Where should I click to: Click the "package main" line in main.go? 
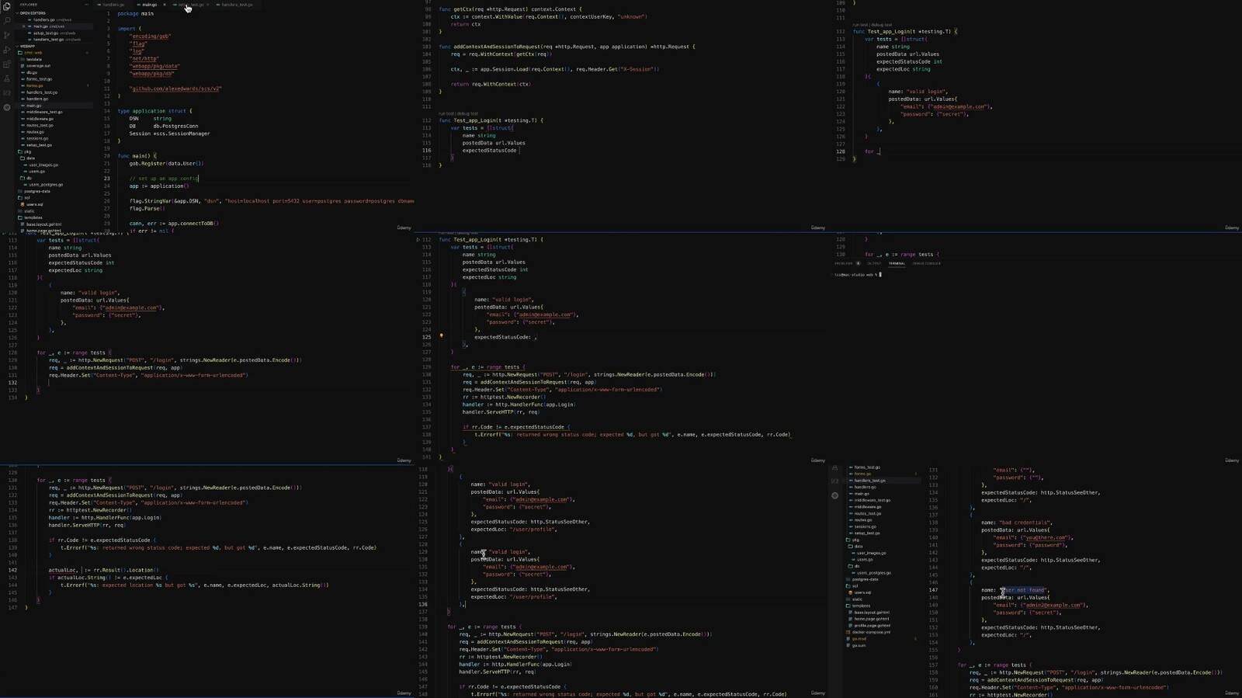(136, 14)
